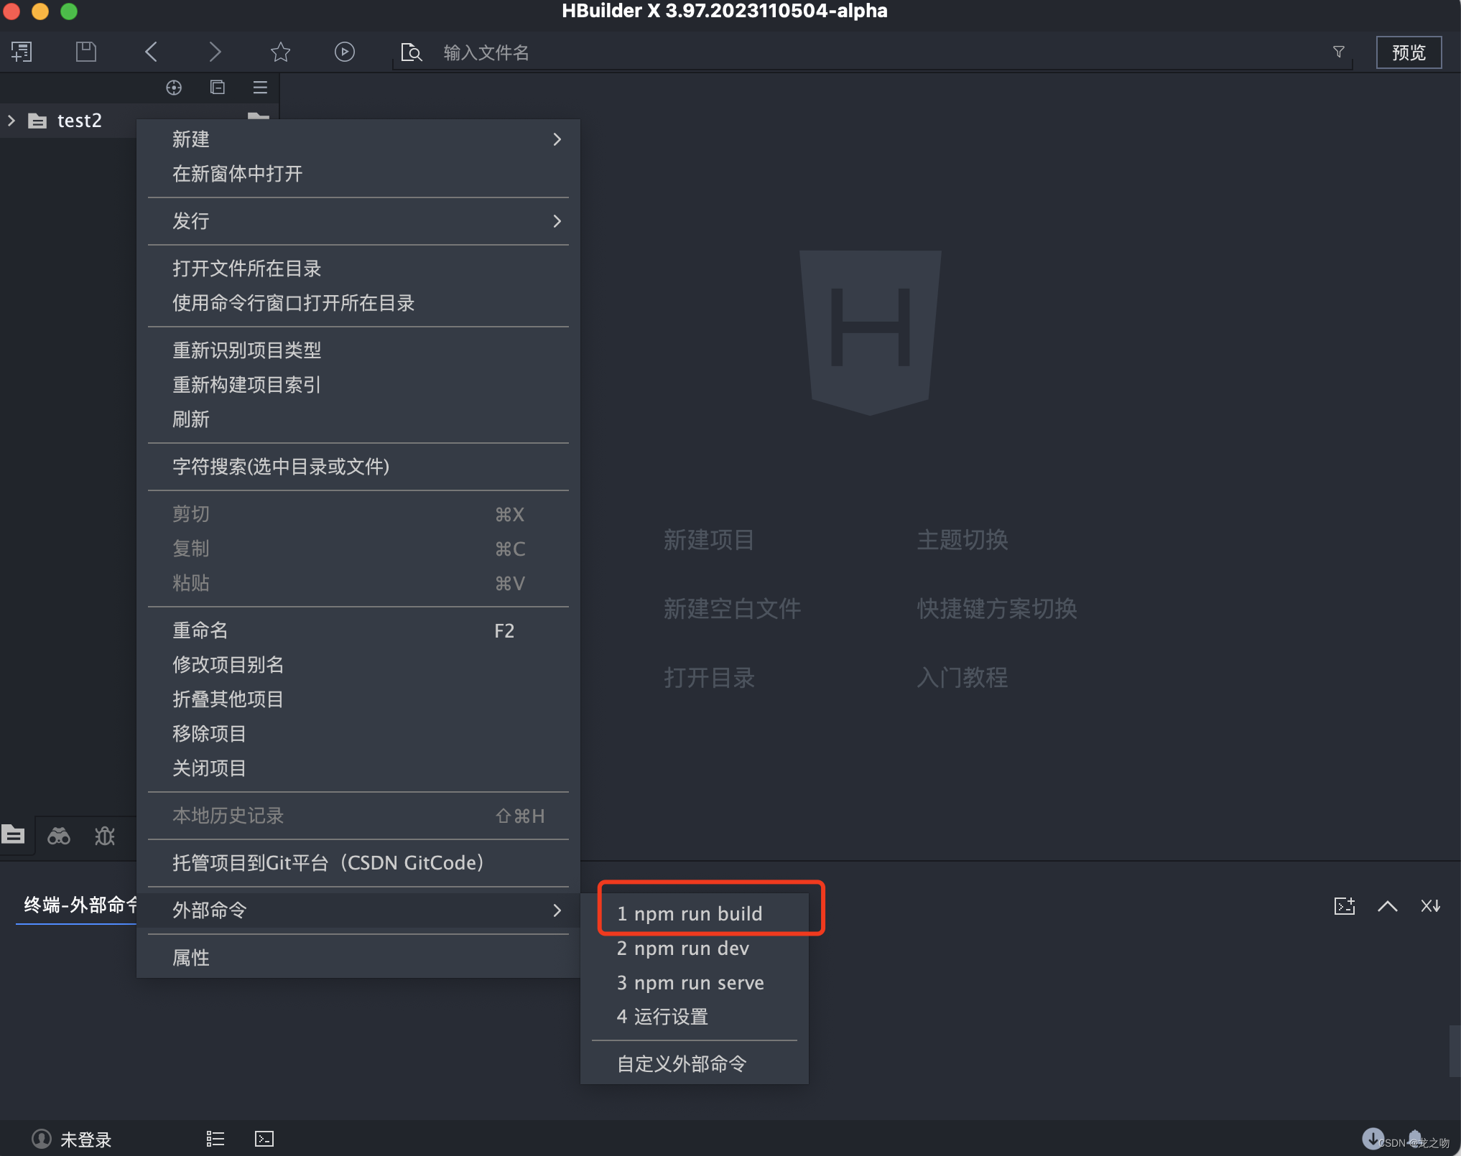Expand the test2 project tree arrow

[x=11, y=121]
